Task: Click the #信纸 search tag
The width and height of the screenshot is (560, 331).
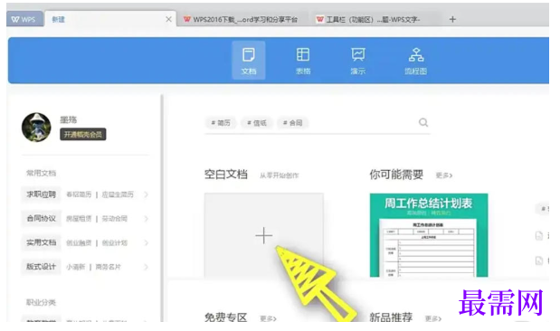Action: (257, 123)
